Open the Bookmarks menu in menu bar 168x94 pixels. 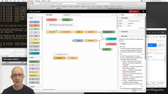[x=30, y=1]
